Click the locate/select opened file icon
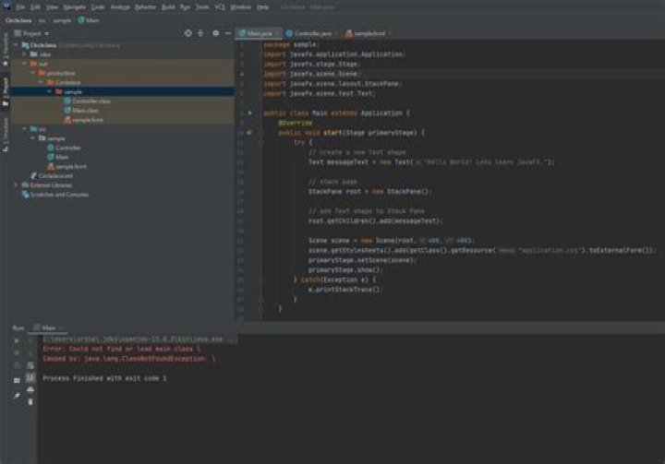This screenshot has width=665, height=464. [187, 33]
